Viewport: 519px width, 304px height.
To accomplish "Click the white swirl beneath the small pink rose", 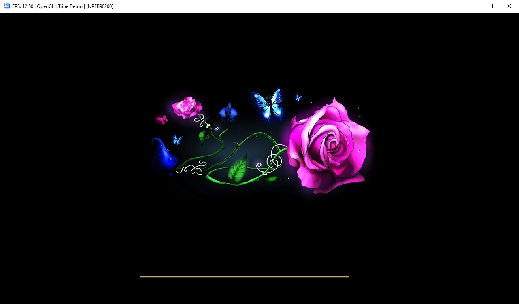I will 205,123.
